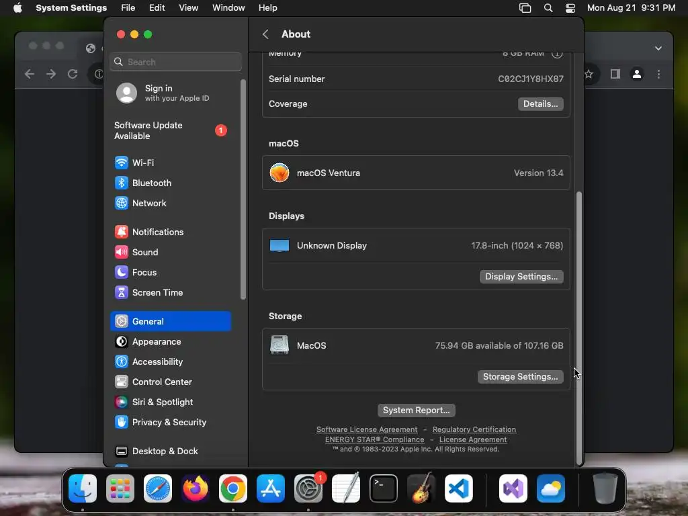Launch GarageBand from the Dock
The height and width of the screenshot is (516, 688).
421,488
